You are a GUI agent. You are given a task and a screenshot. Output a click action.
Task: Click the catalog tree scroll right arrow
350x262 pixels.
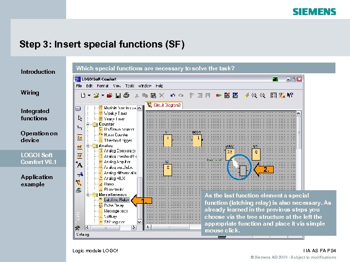click(134, 228)
